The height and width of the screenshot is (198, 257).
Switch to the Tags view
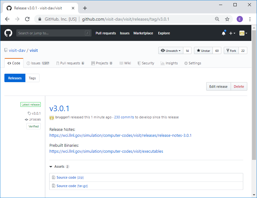point(32,78)
